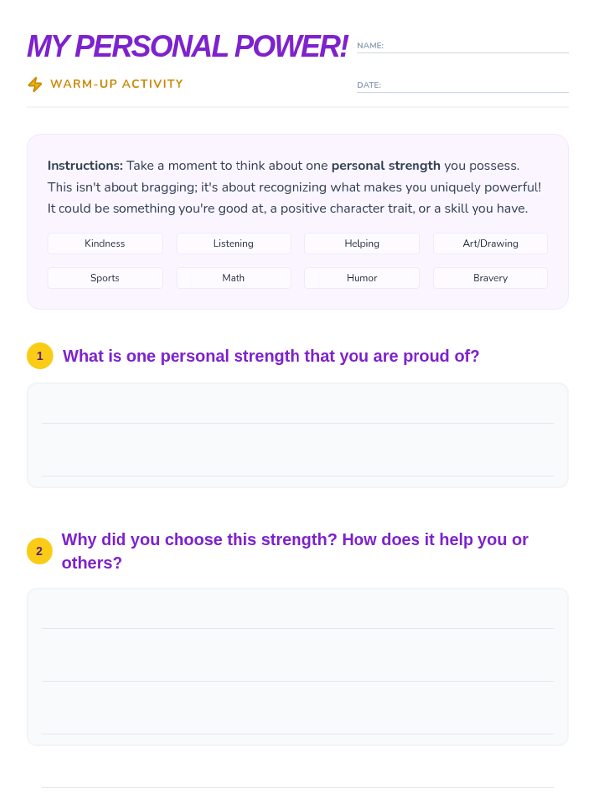The width and height of the screenshot is (595, 794).
Task: Pick the Art/Drawing strength chip
Action: [490, 243]
